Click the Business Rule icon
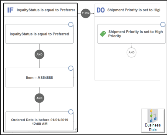Viewport: 168px width, 135px height. tap(153, 116)
